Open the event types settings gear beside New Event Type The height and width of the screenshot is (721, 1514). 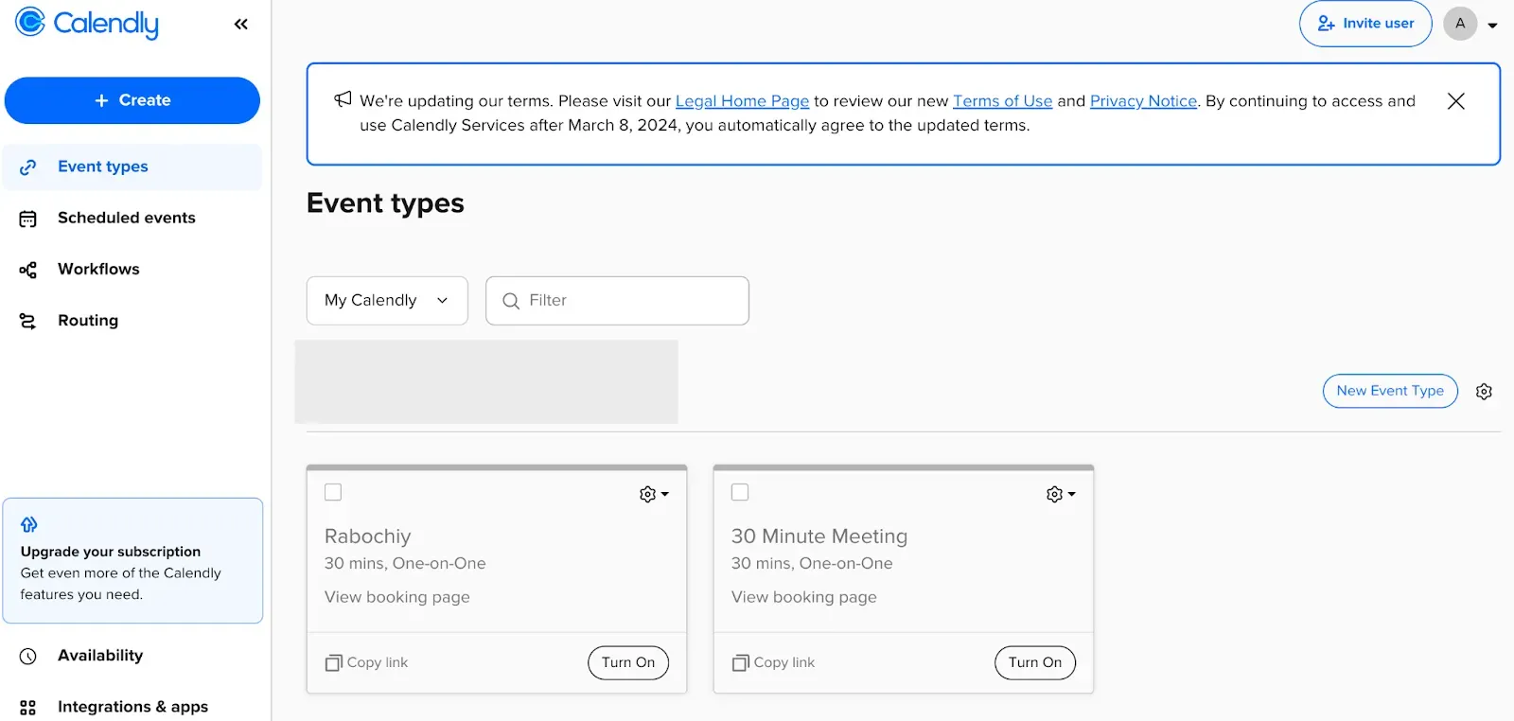(1484, 392)
